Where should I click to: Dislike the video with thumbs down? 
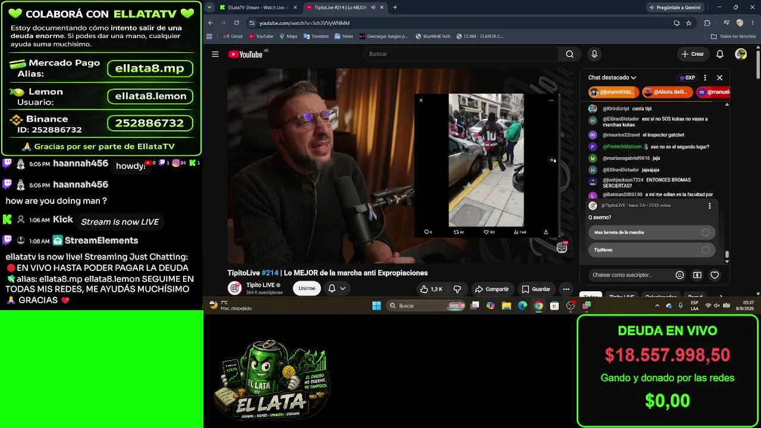[x=457, y=289]
